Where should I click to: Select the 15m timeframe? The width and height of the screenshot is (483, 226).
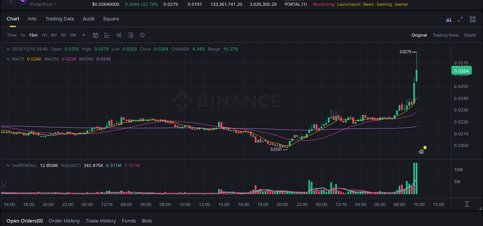coord(33,35)
